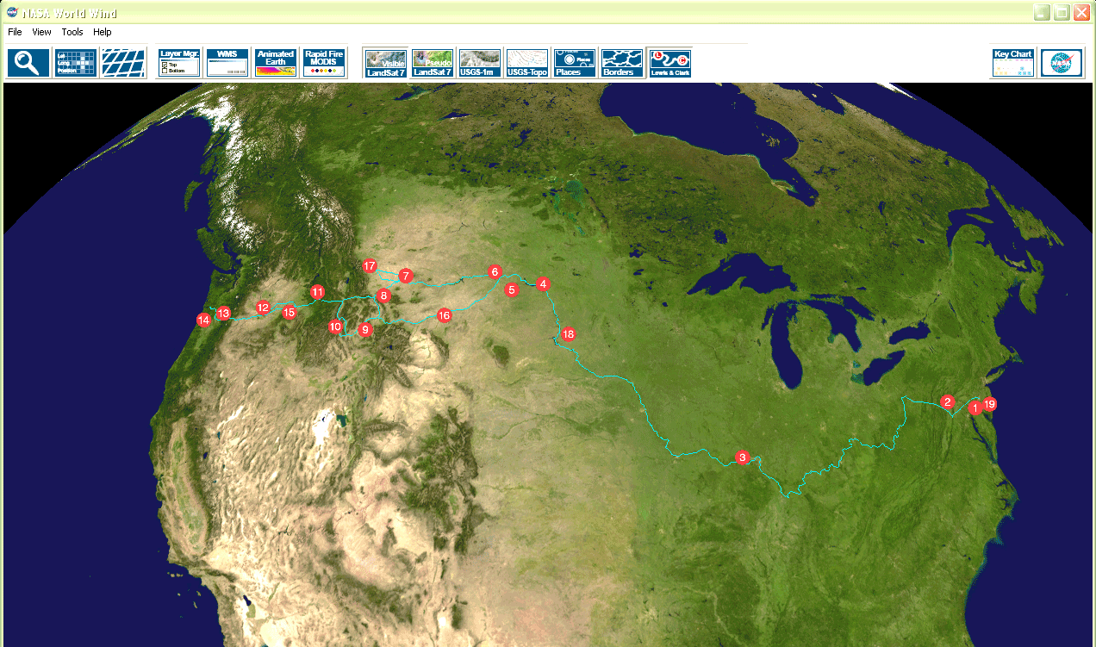Toggle the Visible LandSat 7 layer
1096x647 pixels.
click(x=386, y=63)
